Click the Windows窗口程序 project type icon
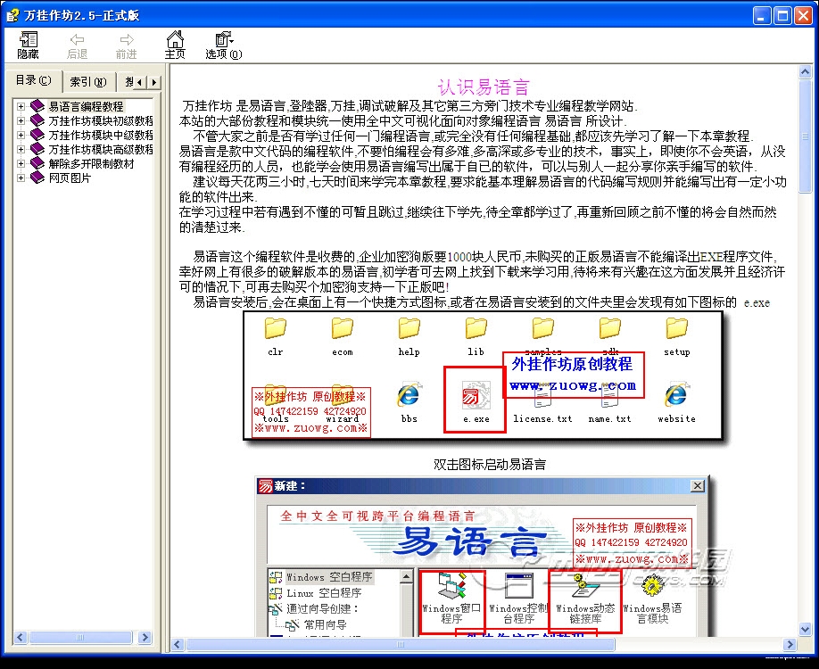Screen dimensions: 819x669 pos(451,586)
